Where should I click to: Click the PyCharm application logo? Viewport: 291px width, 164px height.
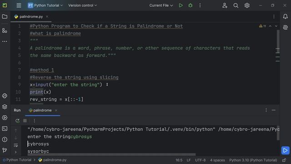click(5, 5)
